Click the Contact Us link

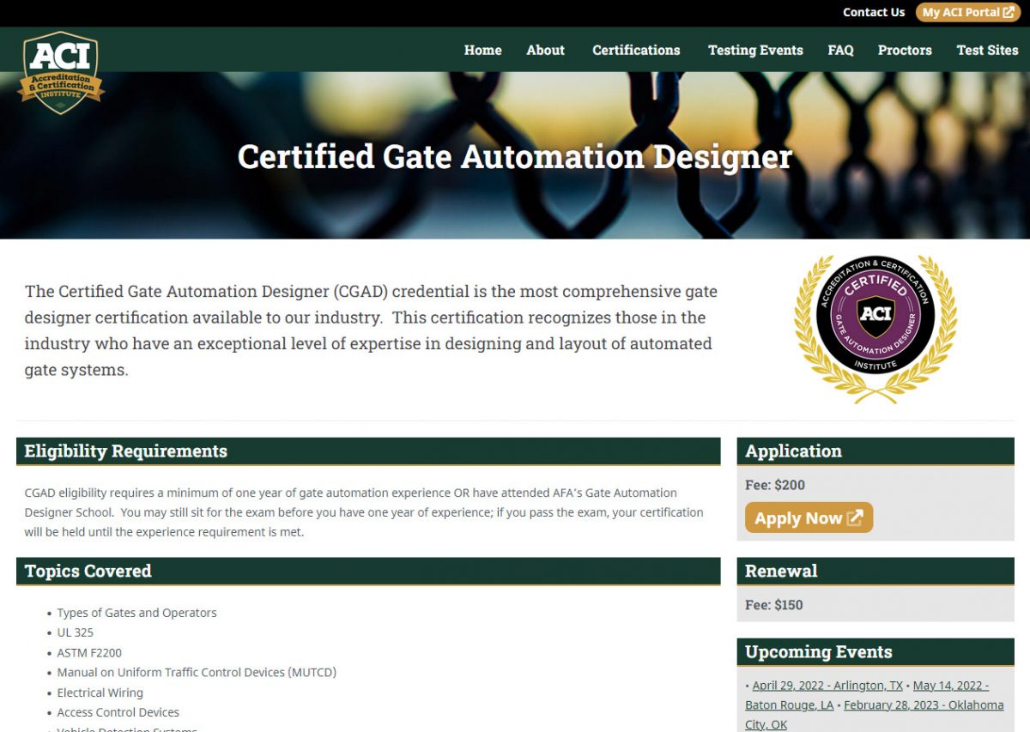(x=874, y=12)
